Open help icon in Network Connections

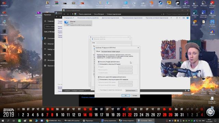tap(188, 18)
